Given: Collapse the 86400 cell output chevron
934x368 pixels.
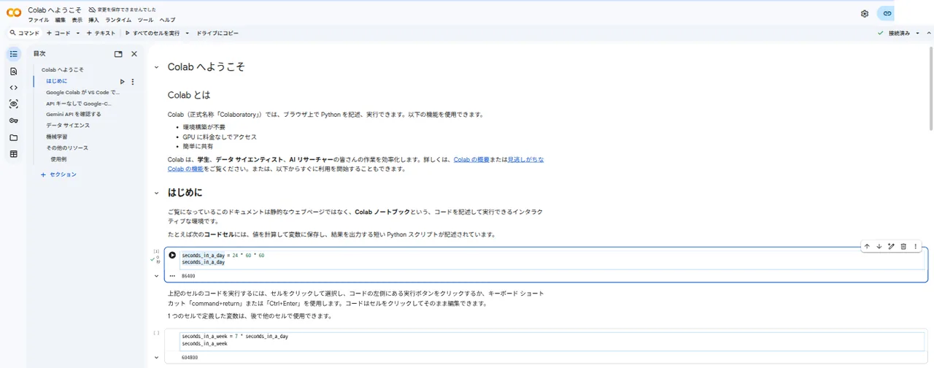Looking at the screenshot, I should 156,276.
